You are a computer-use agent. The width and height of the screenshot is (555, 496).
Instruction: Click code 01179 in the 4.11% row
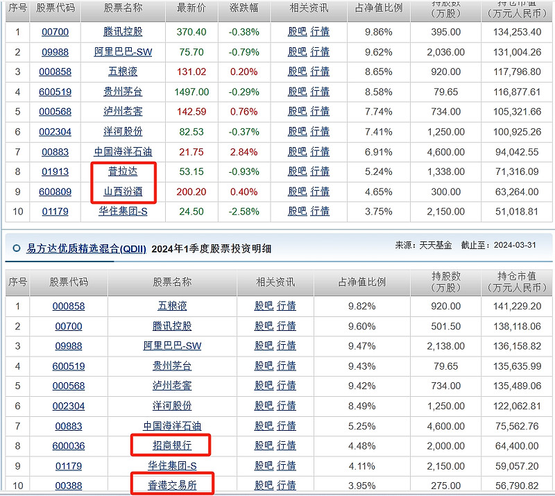pos(69,466)
